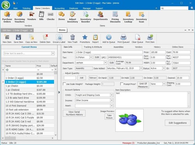The height and width of the screenshot is (145, 195).
Task: Click Edit Suggestions button
Action: pos(177,123)
